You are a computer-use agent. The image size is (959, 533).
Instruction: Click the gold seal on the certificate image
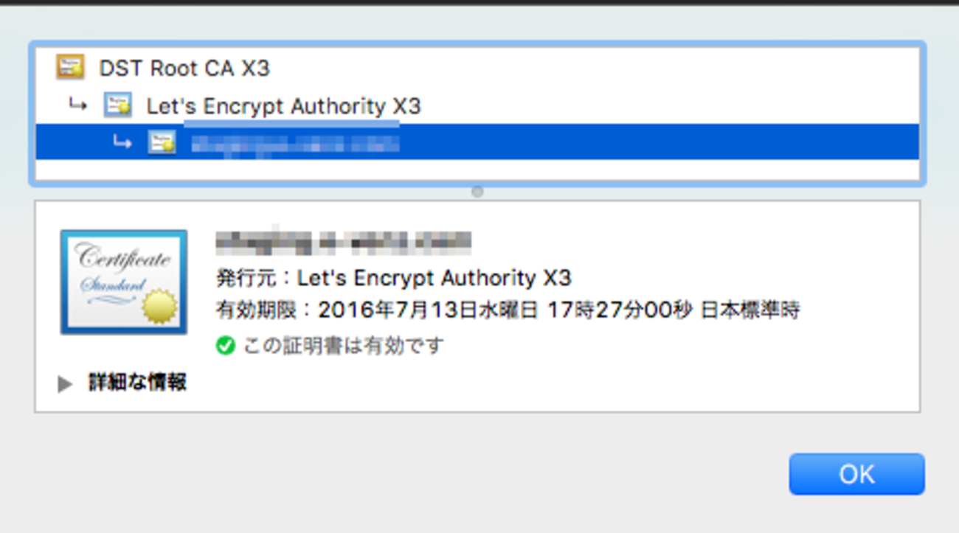click(161, 307)
